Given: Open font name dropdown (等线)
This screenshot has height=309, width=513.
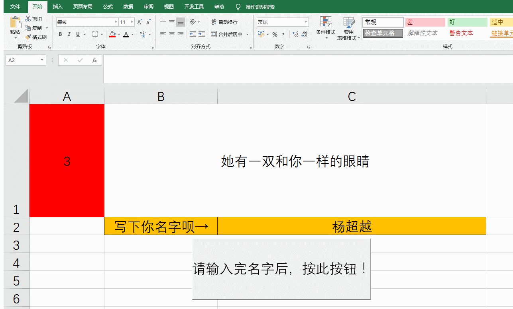Looking at the screenshot, I should pyautogui.click(x=116, y=22).
